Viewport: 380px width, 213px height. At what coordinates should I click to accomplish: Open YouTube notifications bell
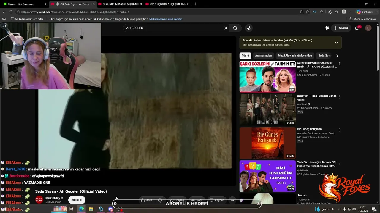(357, 28)
